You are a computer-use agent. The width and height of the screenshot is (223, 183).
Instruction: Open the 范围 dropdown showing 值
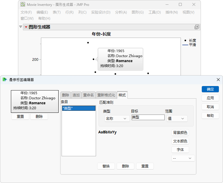(177, 118)
